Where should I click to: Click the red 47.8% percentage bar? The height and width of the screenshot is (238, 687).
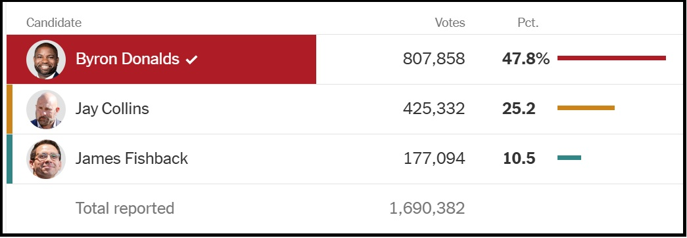click(x=611, y=58)
